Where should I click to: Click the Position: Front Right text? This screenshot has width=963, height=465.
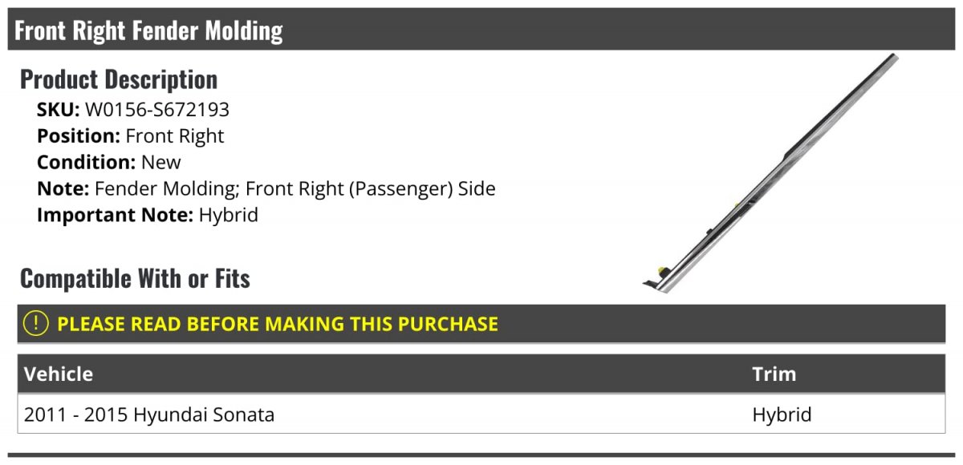[x=131, y=136]
